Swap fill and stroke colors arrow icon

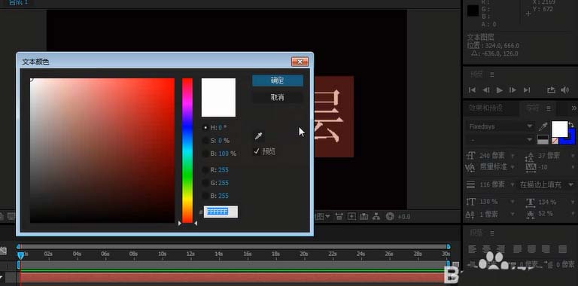tap(571, 125)
